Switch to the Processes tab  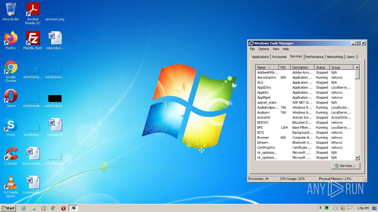pyautogui.click(x=279, y=57)
